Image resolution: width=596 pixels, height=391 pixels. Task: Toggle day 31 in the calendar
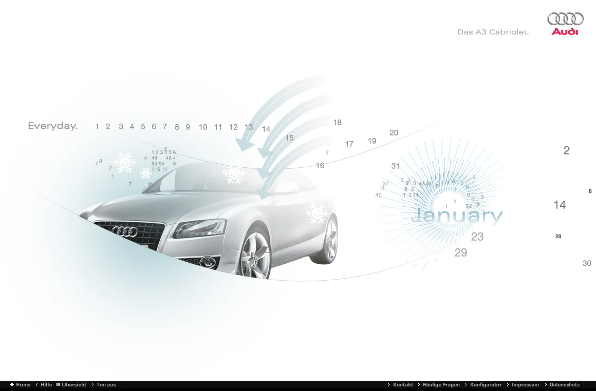(396, 166)
